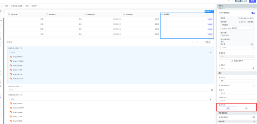
Task: Enable the 关联信息展示 switch
Action: (253, 117)
